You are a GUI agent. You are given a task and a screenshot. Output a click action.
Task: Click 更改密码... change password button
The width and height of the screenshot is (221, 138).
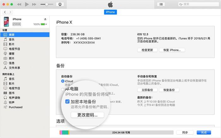[87, 115]
